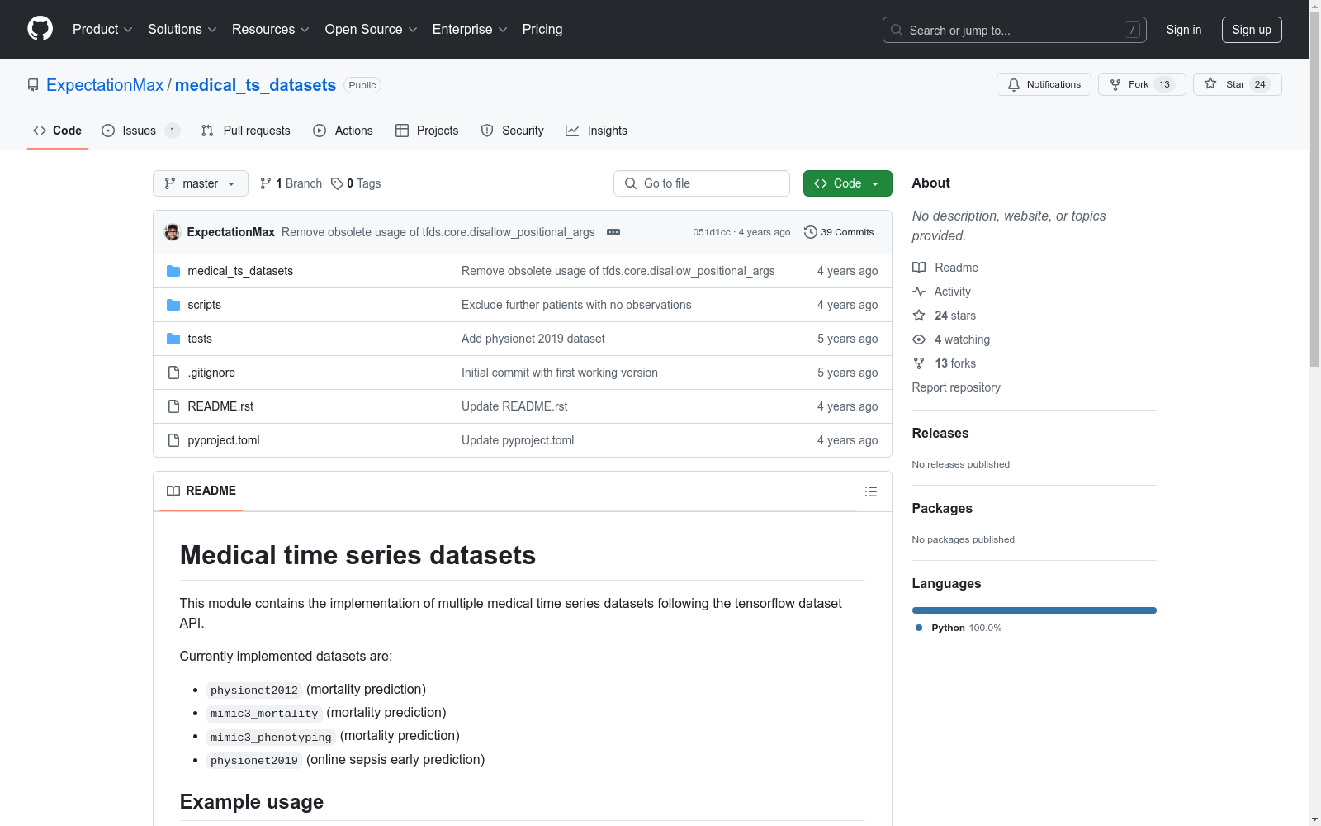Viewport: 1321px width, 826px height.
Task: Open the green Code dropdown button
Action: [847, 183]
